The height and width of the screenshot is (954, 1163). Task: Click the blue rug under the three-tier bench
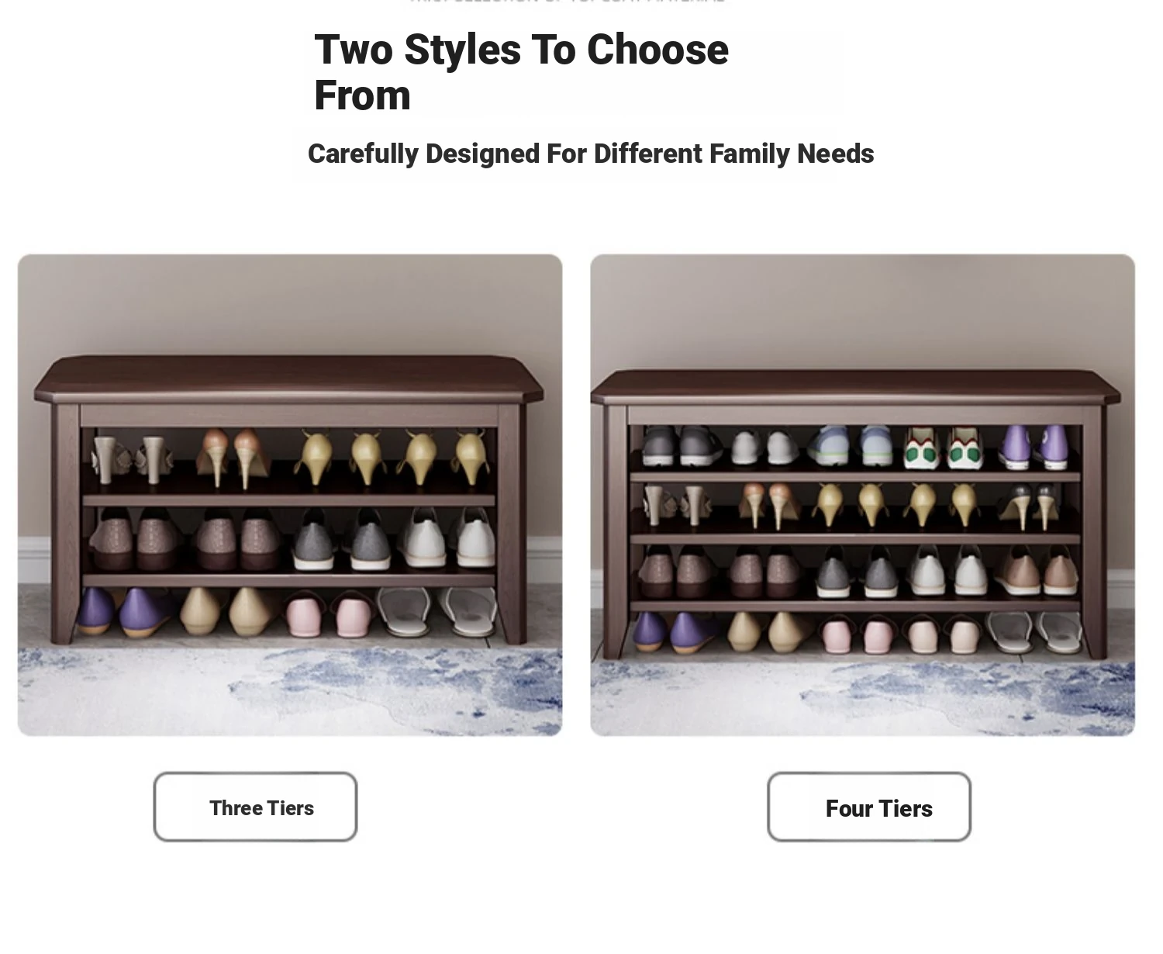pyautogui.click(x=290, y=690)
